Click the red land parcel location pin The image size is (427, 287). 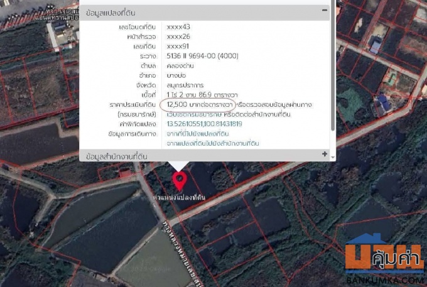click(x=180, y=181)
